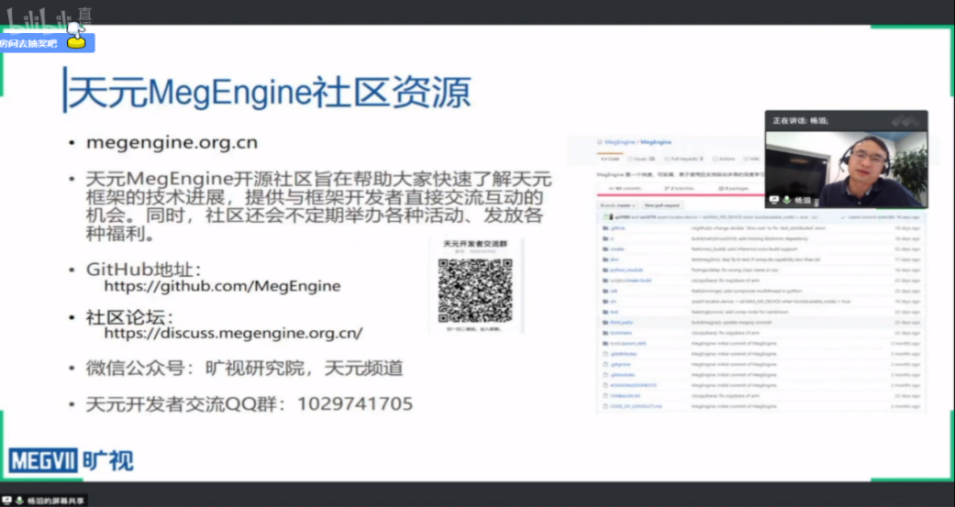Viewport: 955px width, 507px height.
Task: Expand the Branch: master dropdown
Action: click(x=618, y=205)
